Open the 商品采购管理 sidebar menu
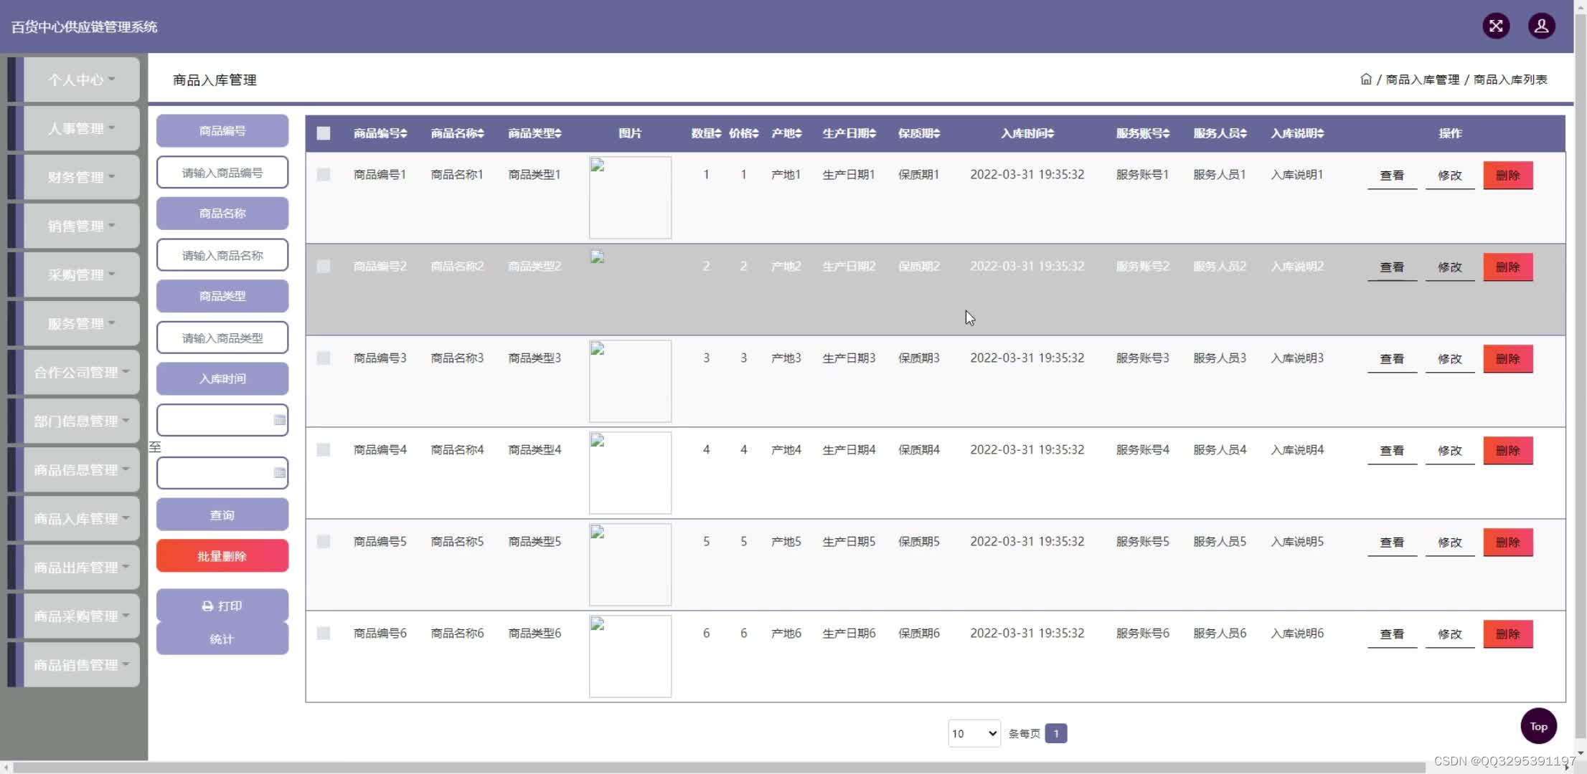 (82, 616)
